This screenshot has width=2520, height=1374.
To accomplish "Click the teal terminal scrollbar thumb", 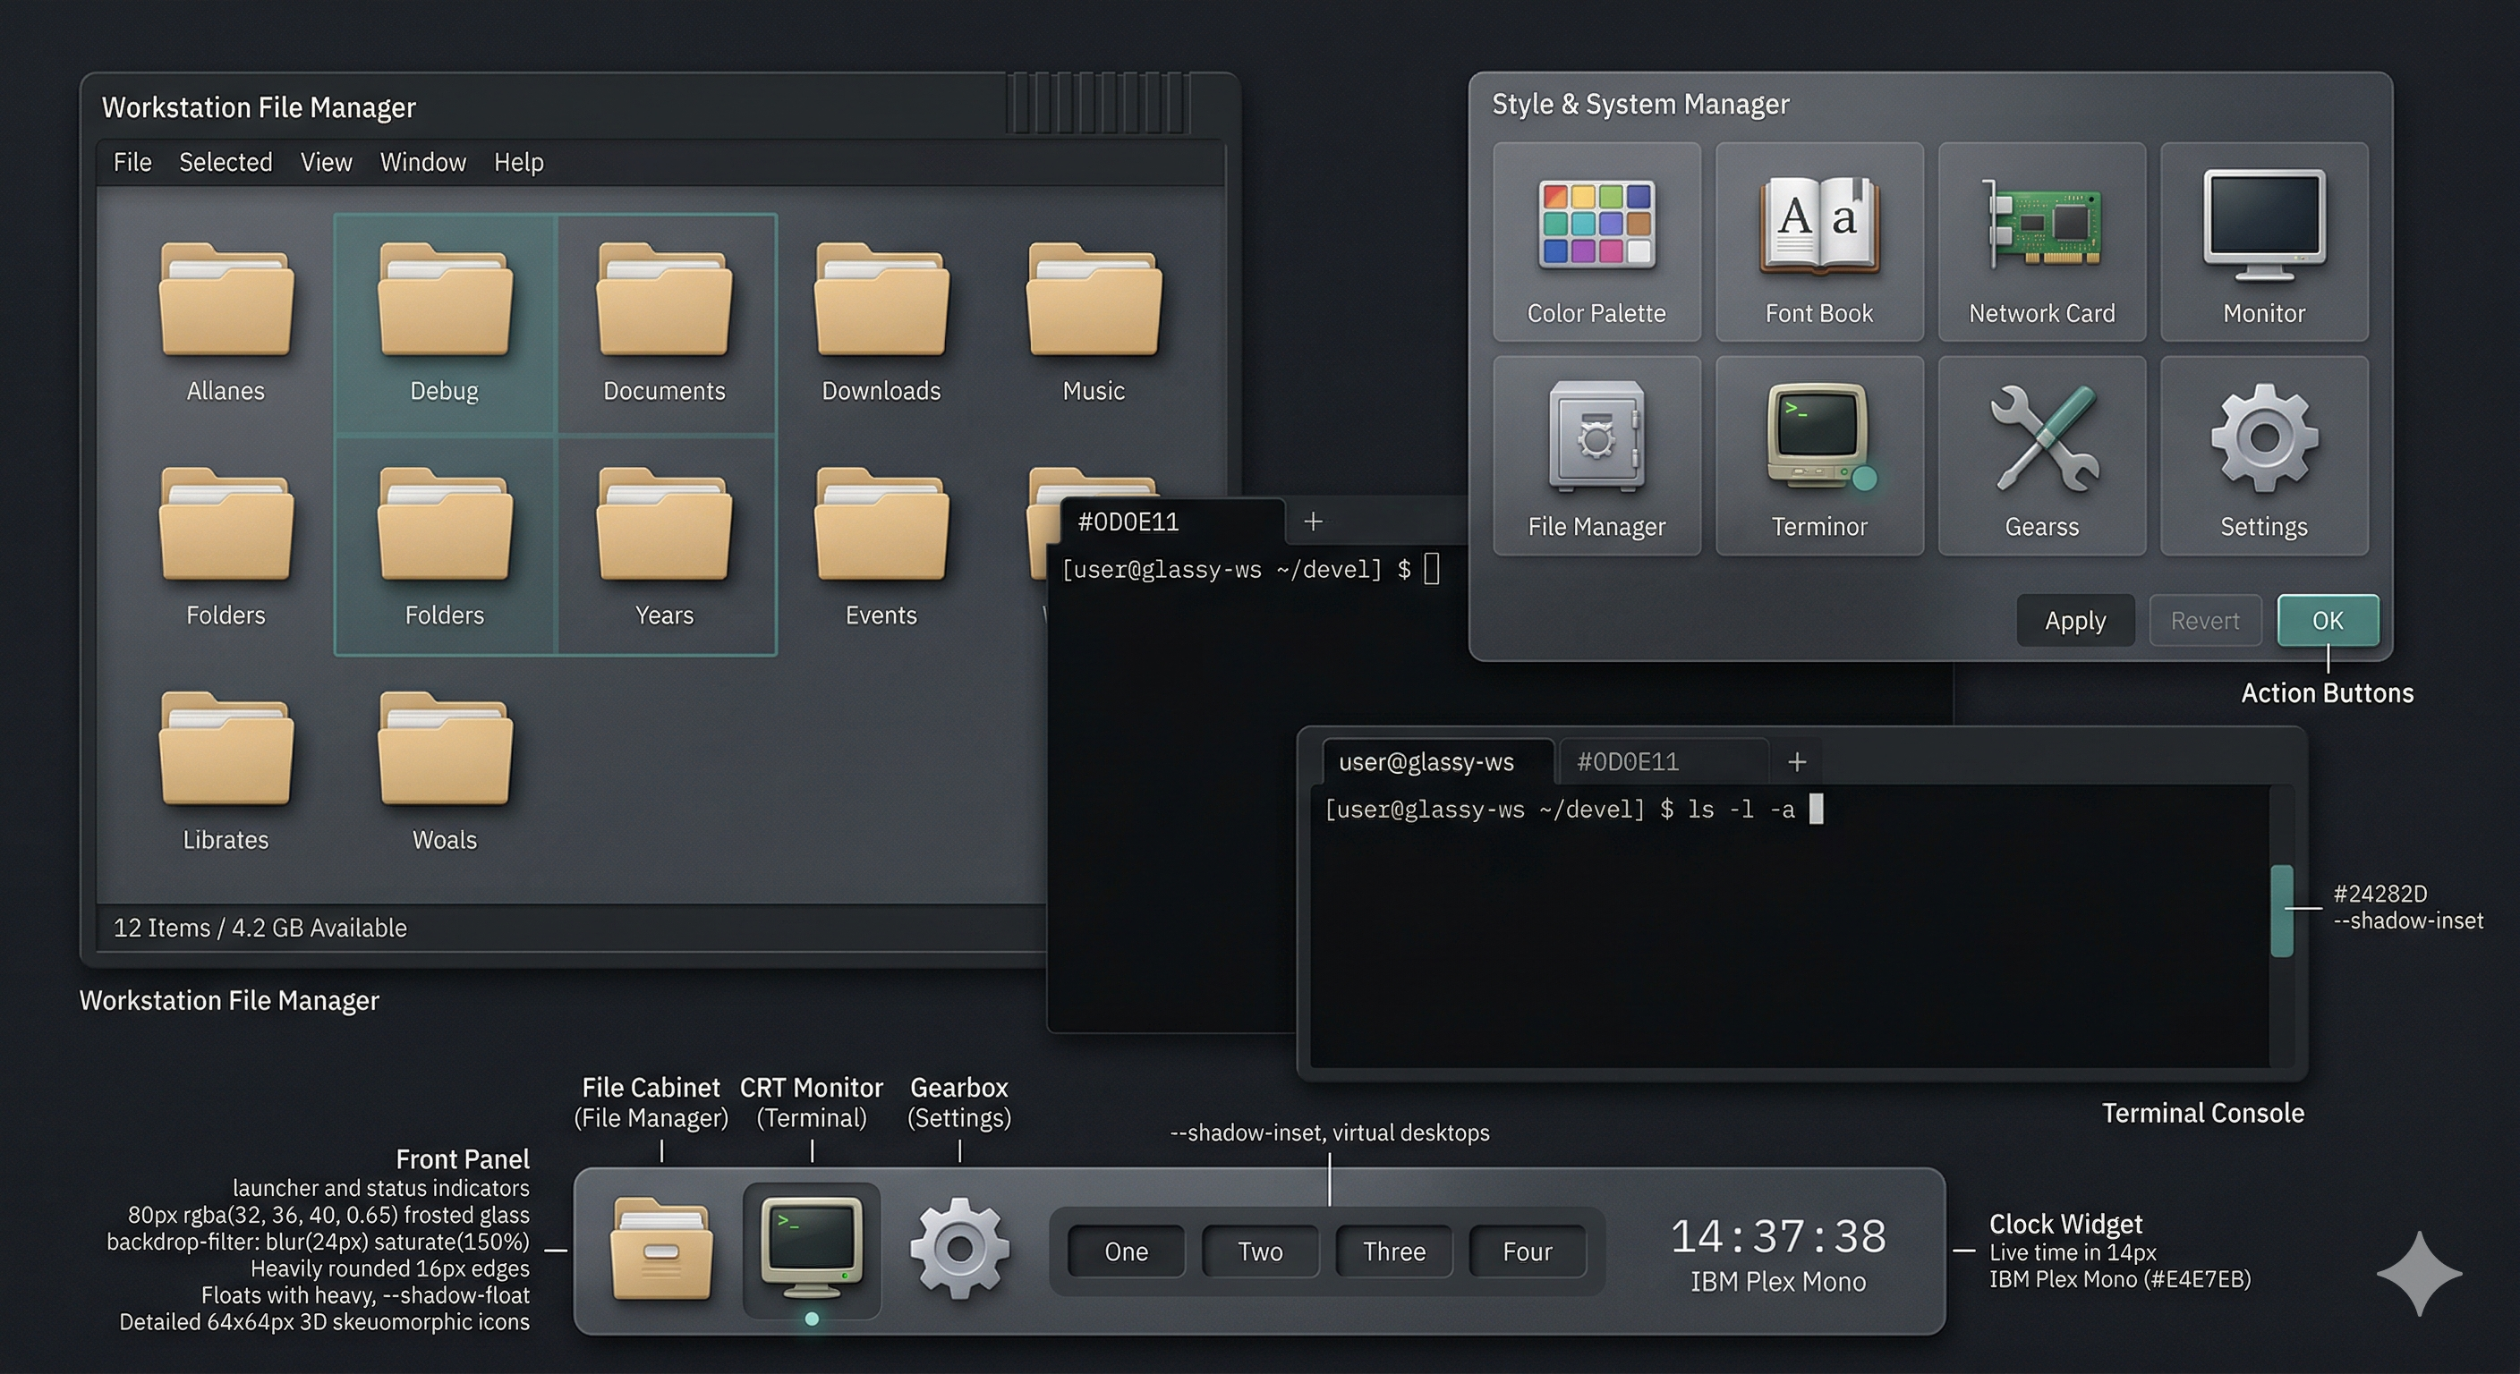I will point(2280,910).
